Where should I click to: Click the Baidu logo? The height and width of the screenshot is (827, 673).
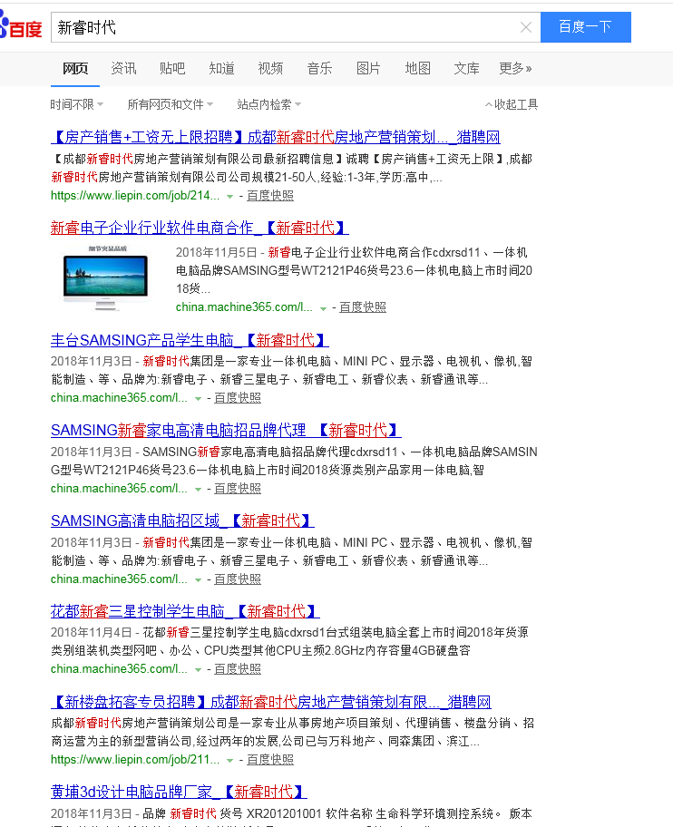click(x=21, y=26)
